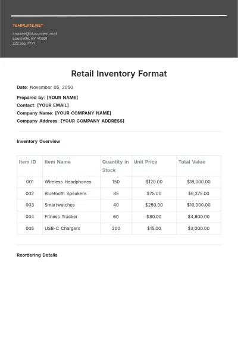
Task: Click the Prepared by label
Action: click(x=31, y=98)
